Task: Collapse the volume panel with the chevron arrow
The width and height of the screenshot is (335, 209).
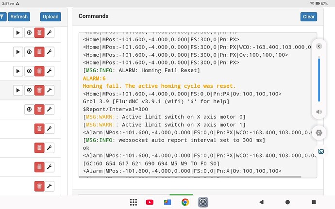Action: pyautogui.click(x=319, y=47)
